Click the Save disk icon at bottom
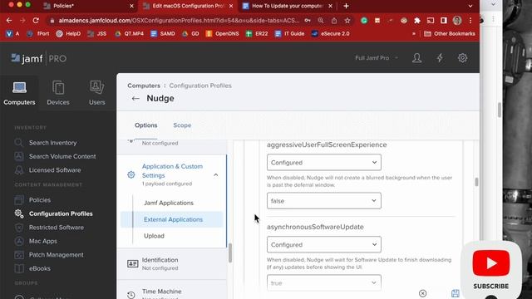The image size is (532, 299). 456,293
